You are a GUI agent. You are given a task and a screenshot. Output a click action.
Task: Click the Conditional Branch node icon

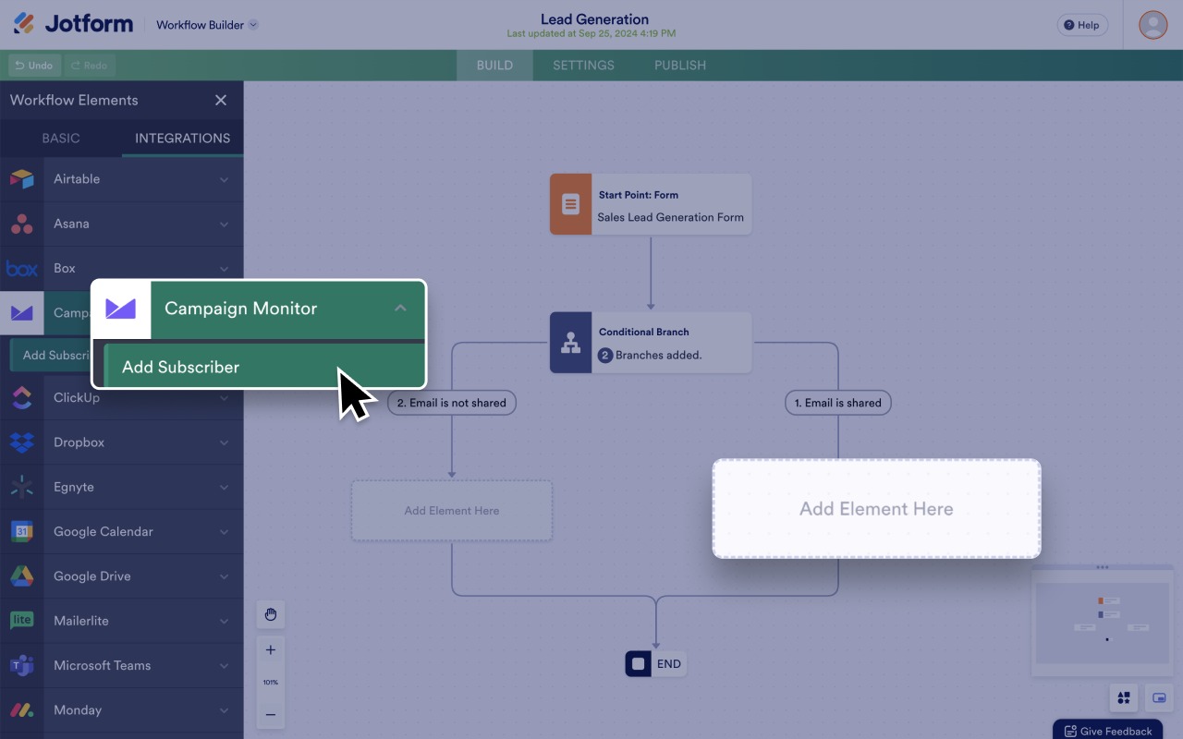click(570, 343)
